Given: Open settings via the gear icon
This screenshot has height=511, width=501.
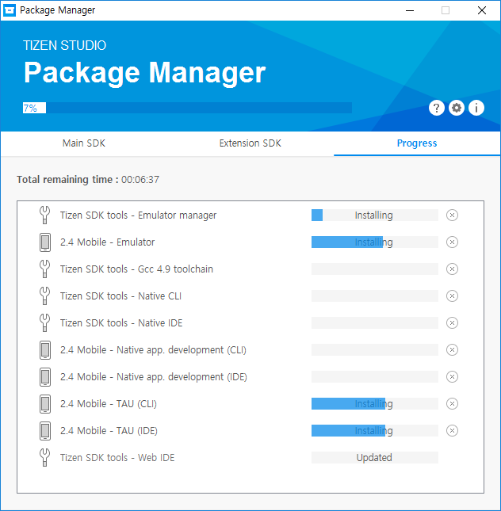Looking at the screenshot, I should click(x=457, y=108).
